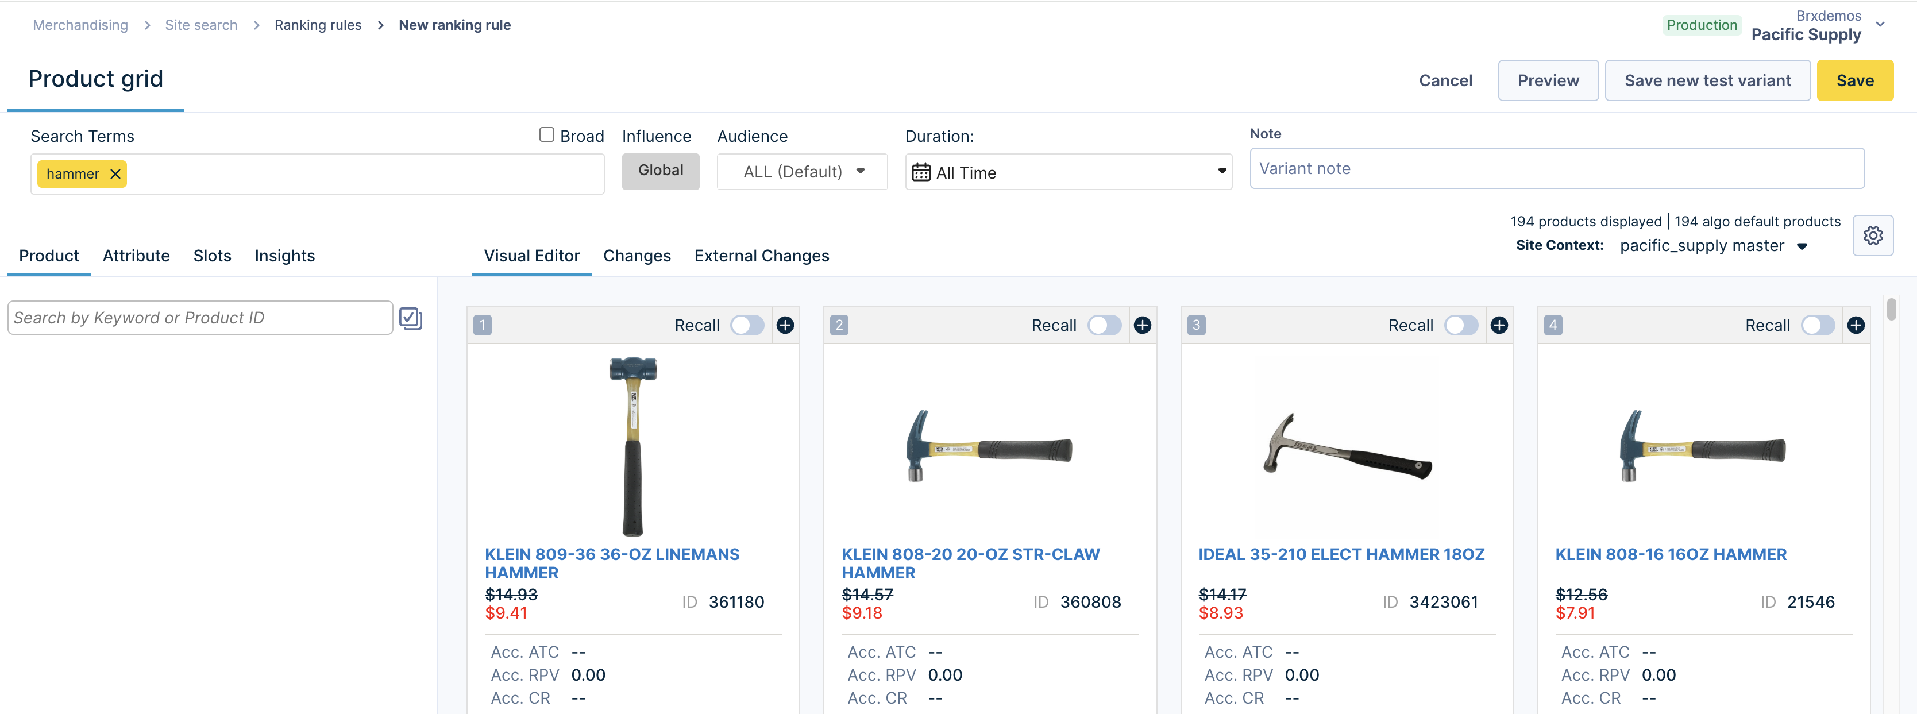Image resolution: width=1917 pixels, height=714 pixels.
Task: Enable the Broad checkbox
Action: point(546,134)
